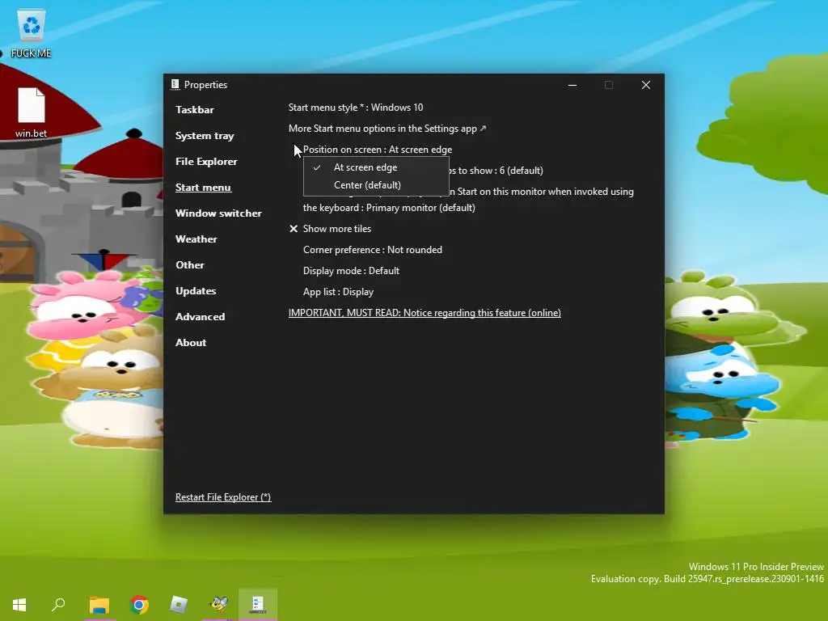The height and width of the screenshot is (621, 828).
Task: Open More Start menu options in Settings
Action: click(387, 129)
